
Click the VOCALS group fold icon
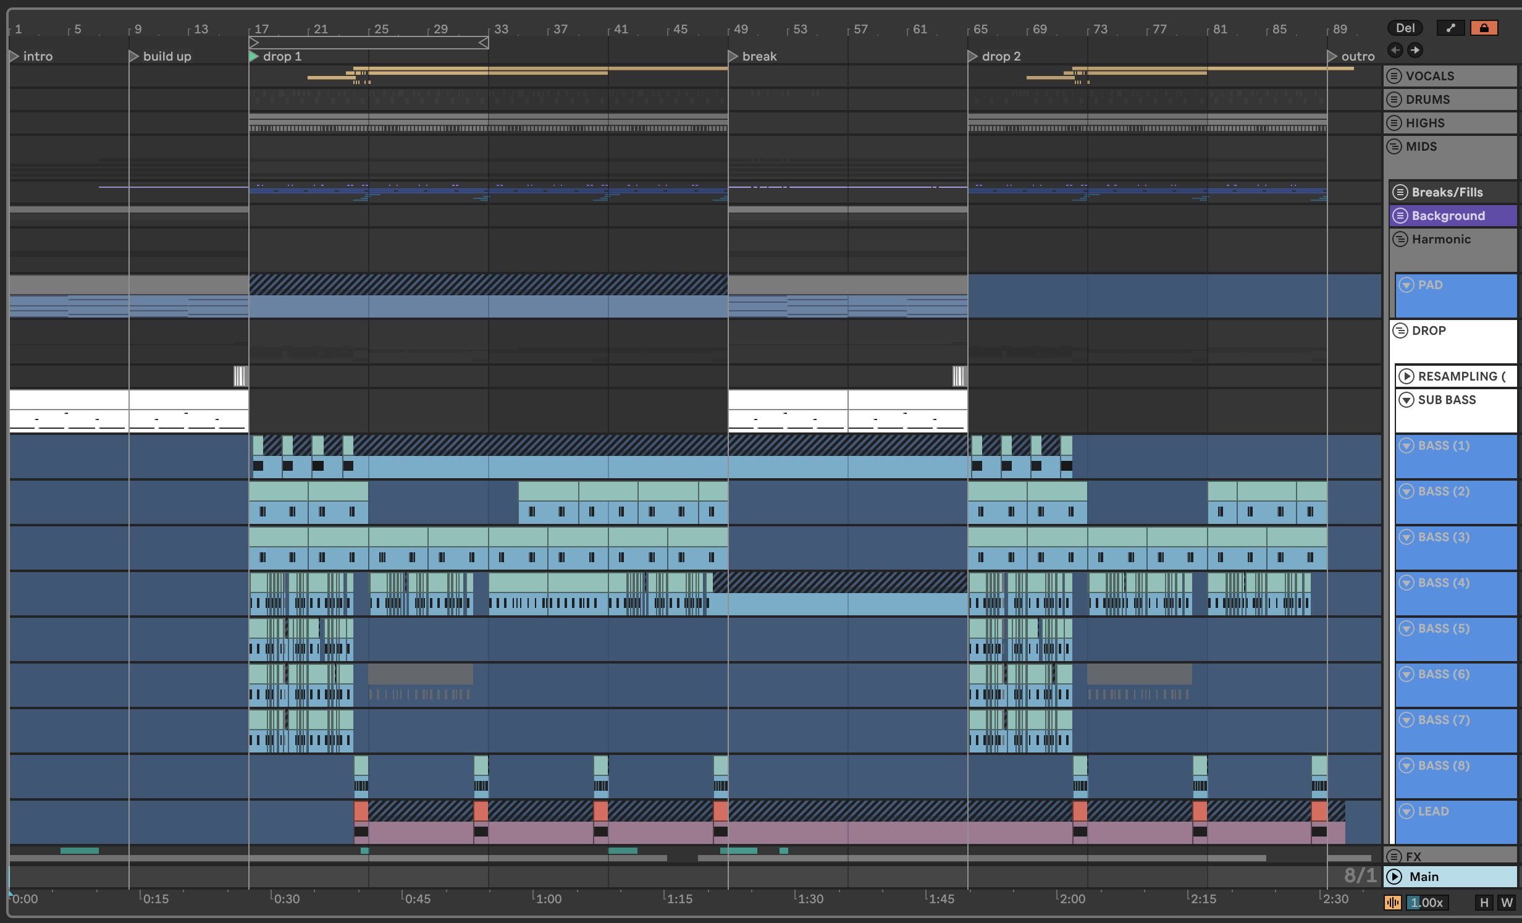[1394, 76]
